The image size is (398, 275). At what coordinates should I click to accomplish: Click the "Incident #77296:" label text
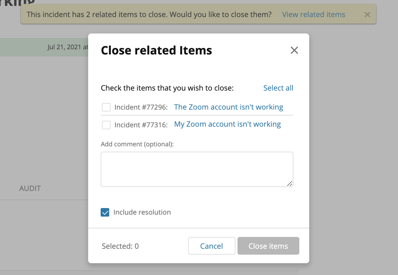[141, 107]
